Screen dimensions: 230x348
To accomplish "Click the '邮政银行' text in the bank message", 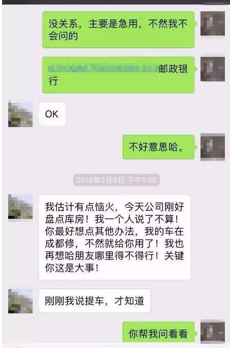I will pyautogui.click(x=174, y=69).
